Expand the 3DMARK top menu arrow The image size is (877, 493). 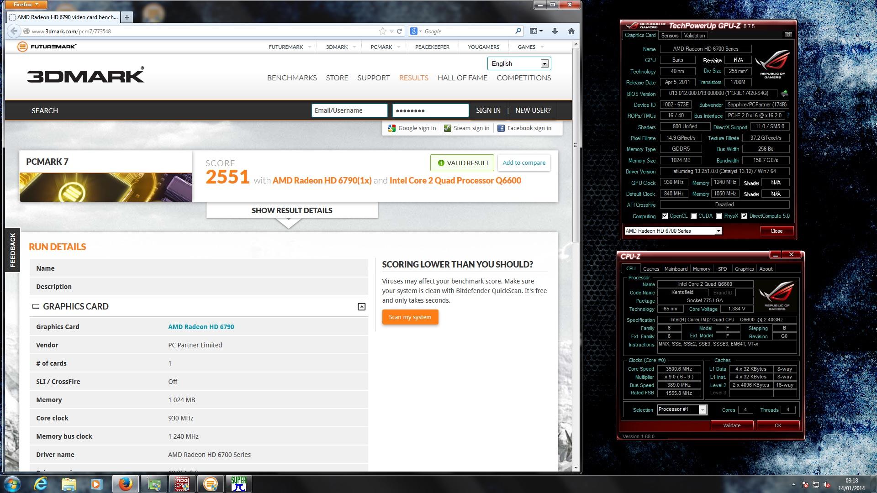point(354,47)
